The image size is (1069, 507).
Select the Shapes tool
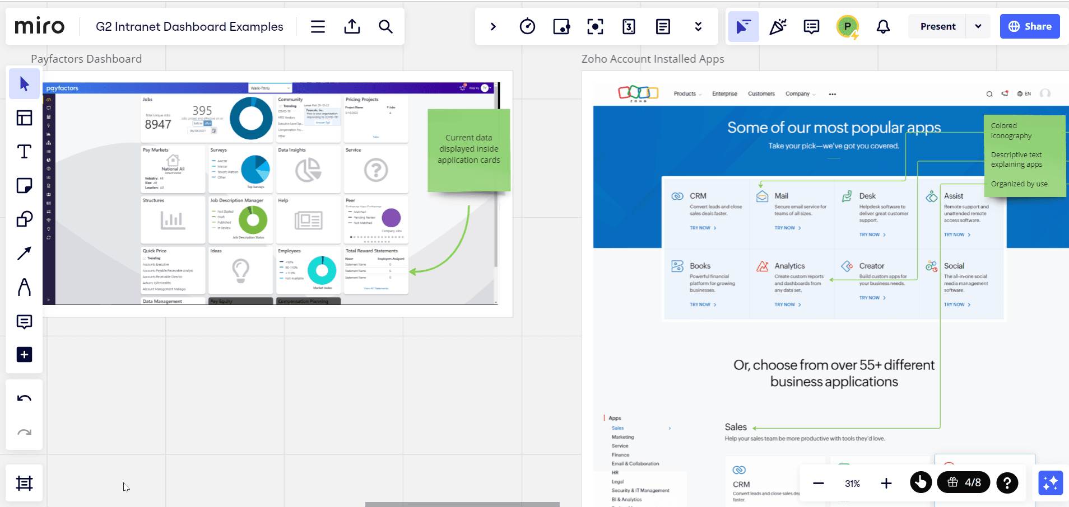pyautogui.click(x=24, y=219)
